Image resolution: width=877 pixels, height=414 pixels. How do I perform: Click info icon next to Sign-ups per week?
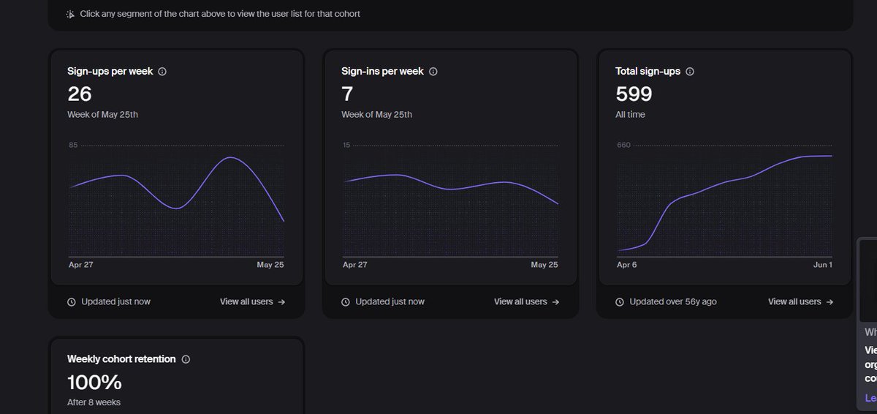pyautogui.click(x=162, y=72)
